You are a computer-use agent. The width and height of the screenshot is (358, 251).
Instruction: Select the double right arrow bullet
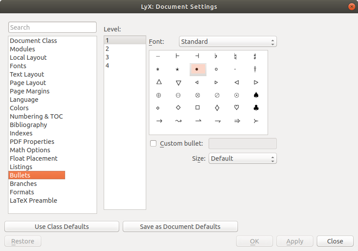pos(237,120)
